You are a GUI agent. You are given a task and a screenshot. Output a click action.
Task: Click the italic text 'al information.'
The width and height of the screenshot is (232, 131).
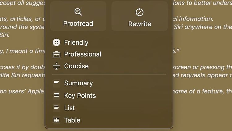click(x=193, y=19)
